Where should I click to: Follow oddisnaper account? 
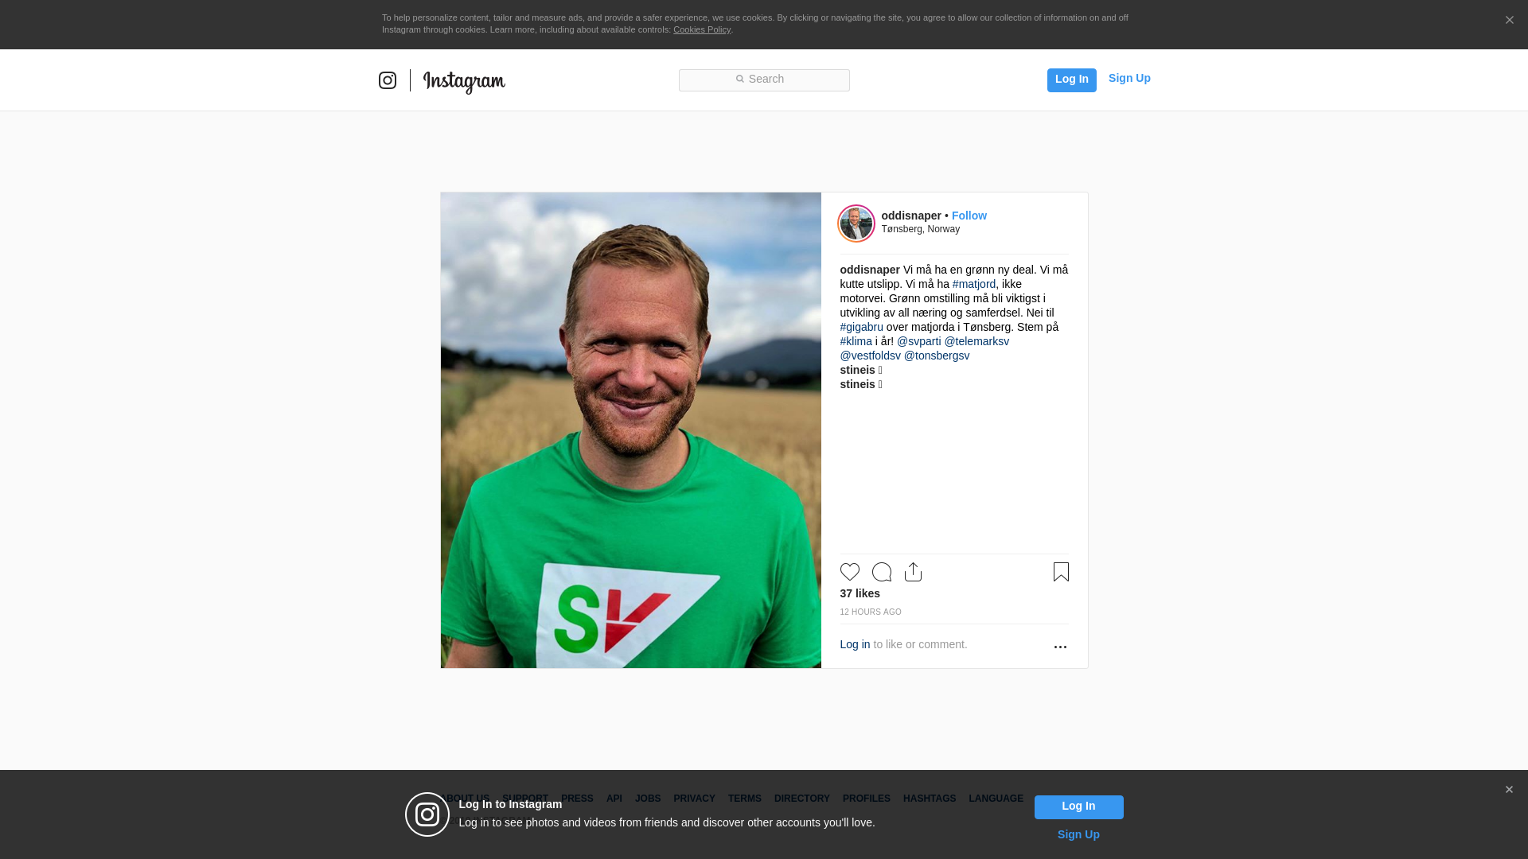[969, 216]
